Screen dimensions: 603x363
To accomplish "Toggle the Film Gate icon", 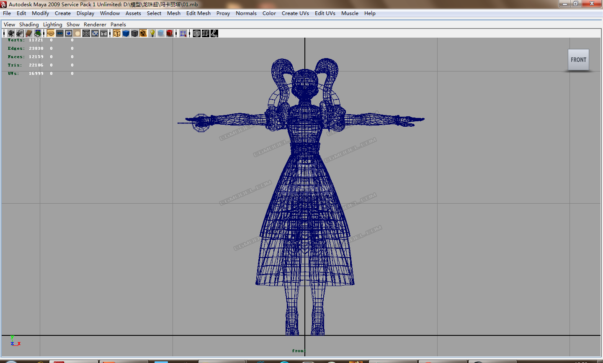I will (x=60, y=33).
